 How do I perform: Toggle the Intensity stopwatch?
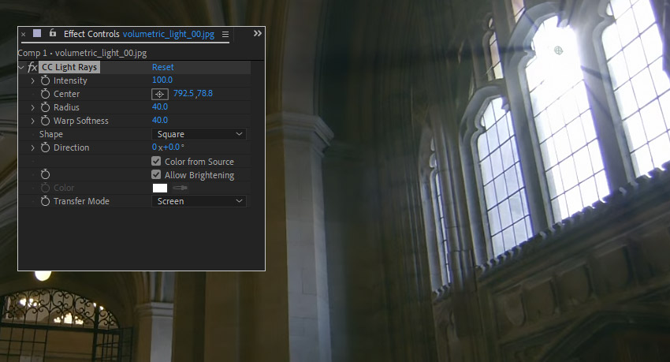click(x=45, y=80)
